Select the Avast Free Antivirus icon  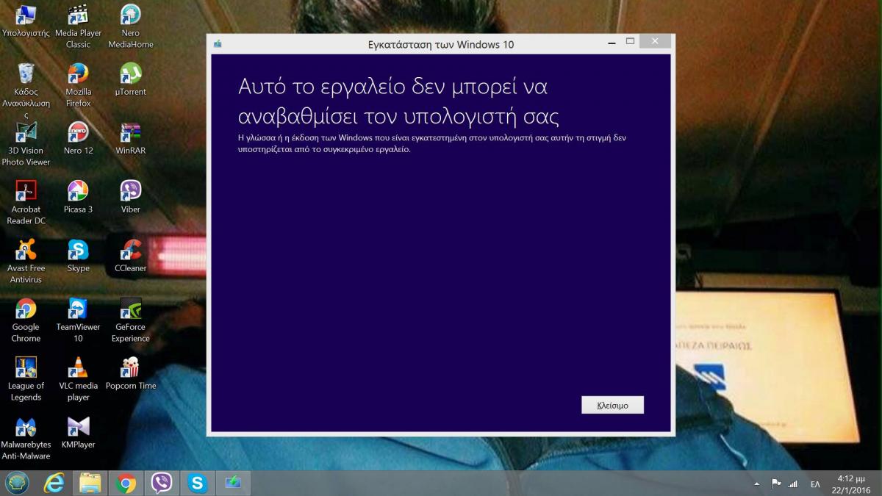[x=26, y=262]
